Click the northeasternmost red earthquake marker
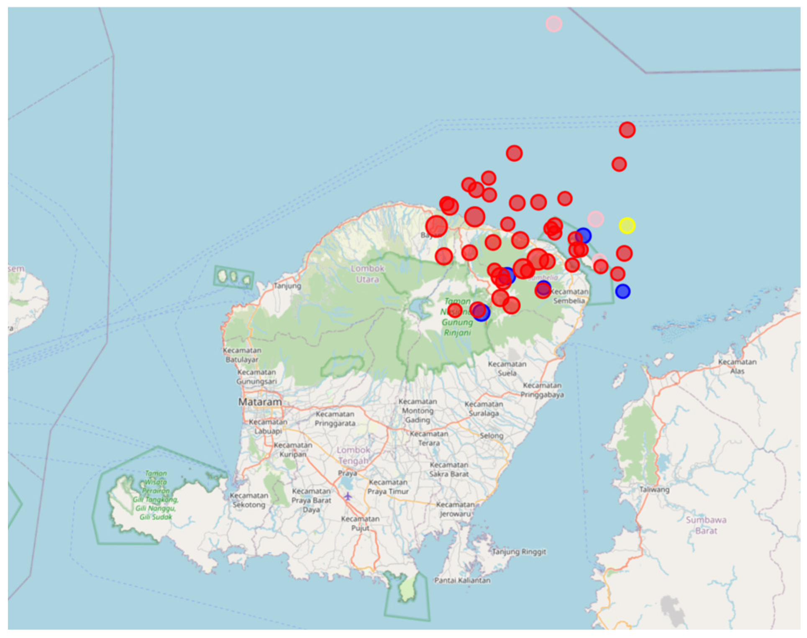Screen dimensions: 807x638 (627, 130)
